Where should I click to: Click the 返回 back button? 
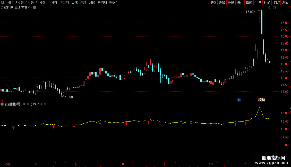285,2
